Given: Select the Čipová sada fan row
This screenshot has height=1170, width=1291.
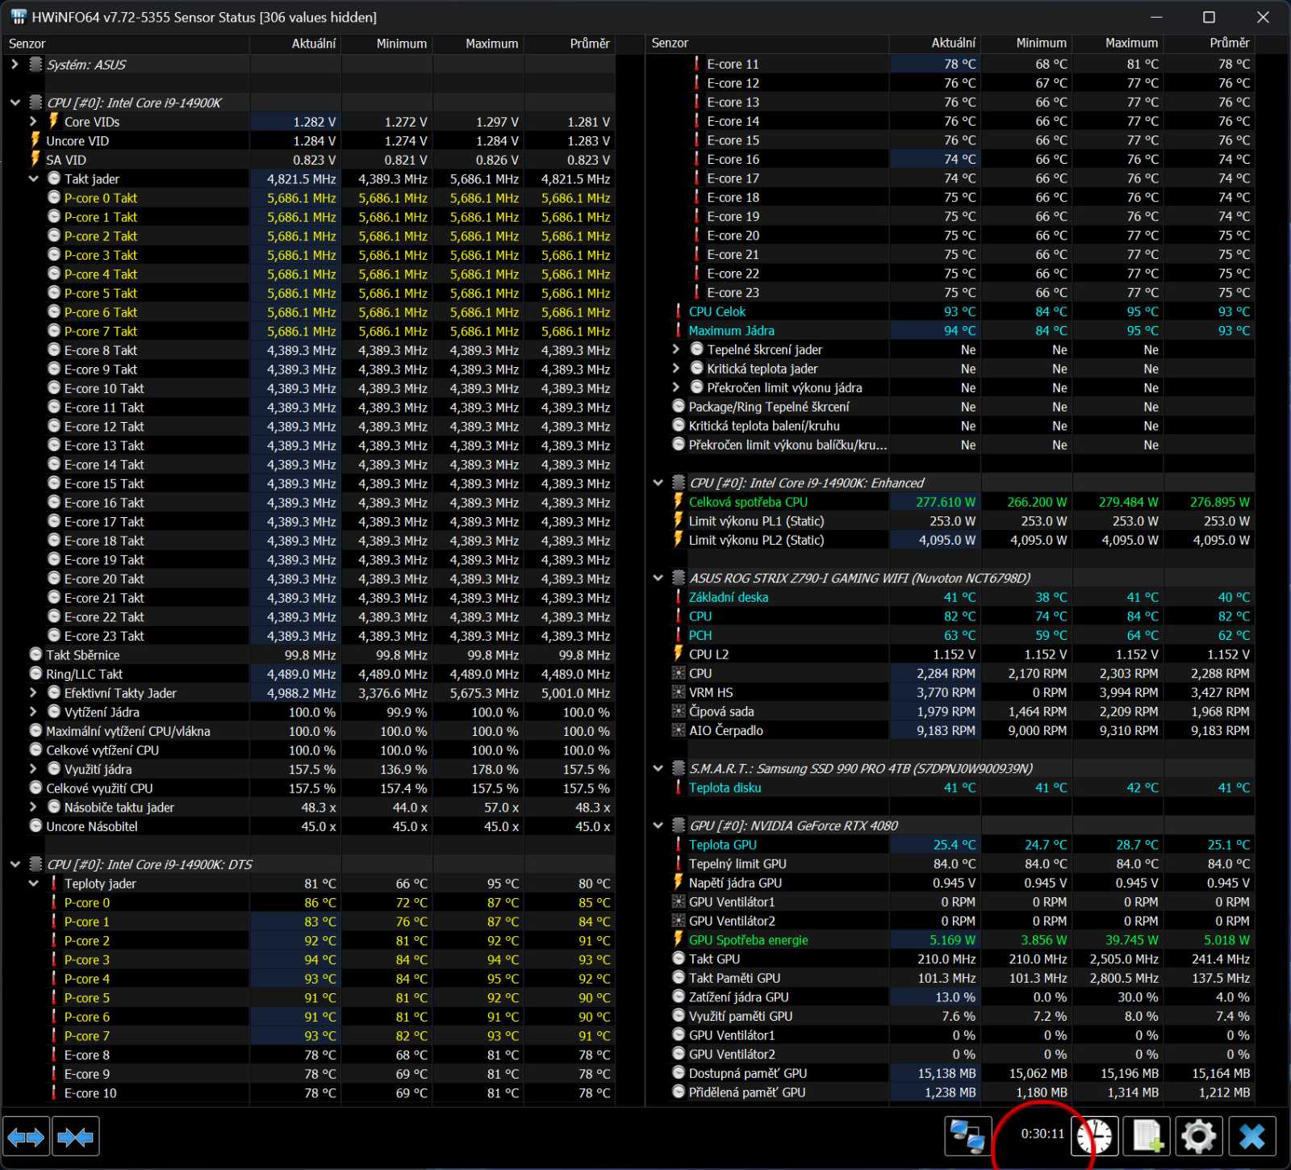Looking at the screenshot, I should point(950,712).
